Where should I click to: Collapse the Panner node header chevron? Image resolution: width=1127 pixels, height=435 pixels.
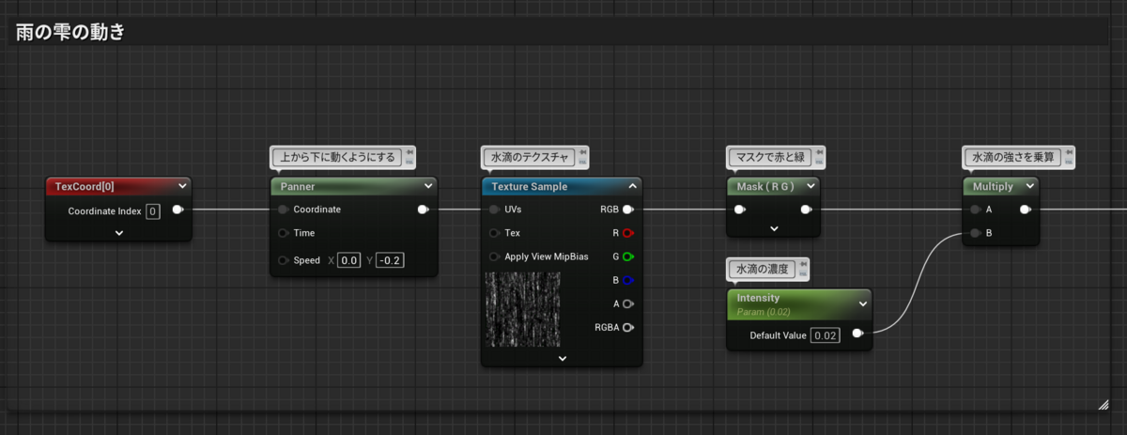[x=428, y=186]
